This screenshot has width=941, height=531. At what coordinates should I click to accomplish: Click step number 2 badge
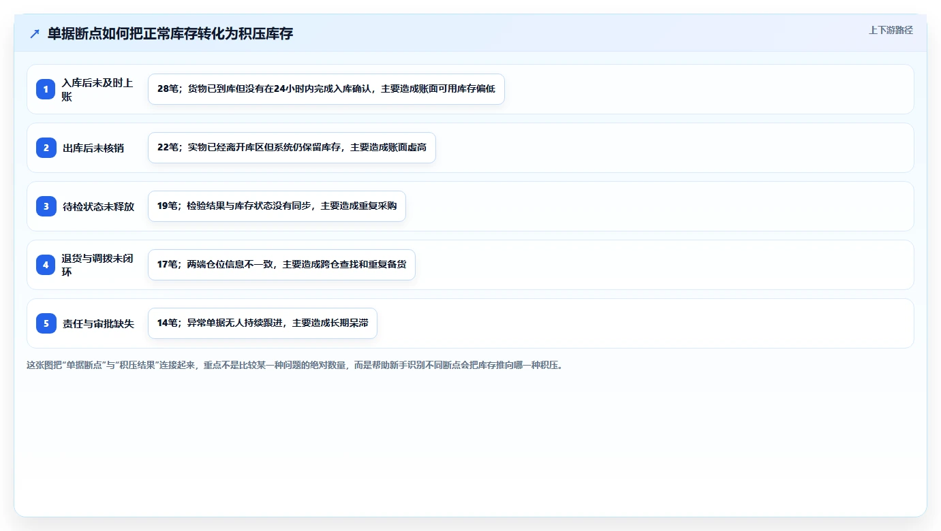pos(46,148)
